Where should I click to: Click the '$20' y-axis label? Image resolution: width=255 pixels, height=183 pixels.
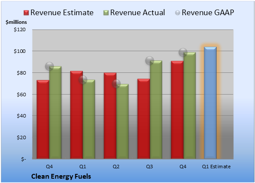coord(21,137)
